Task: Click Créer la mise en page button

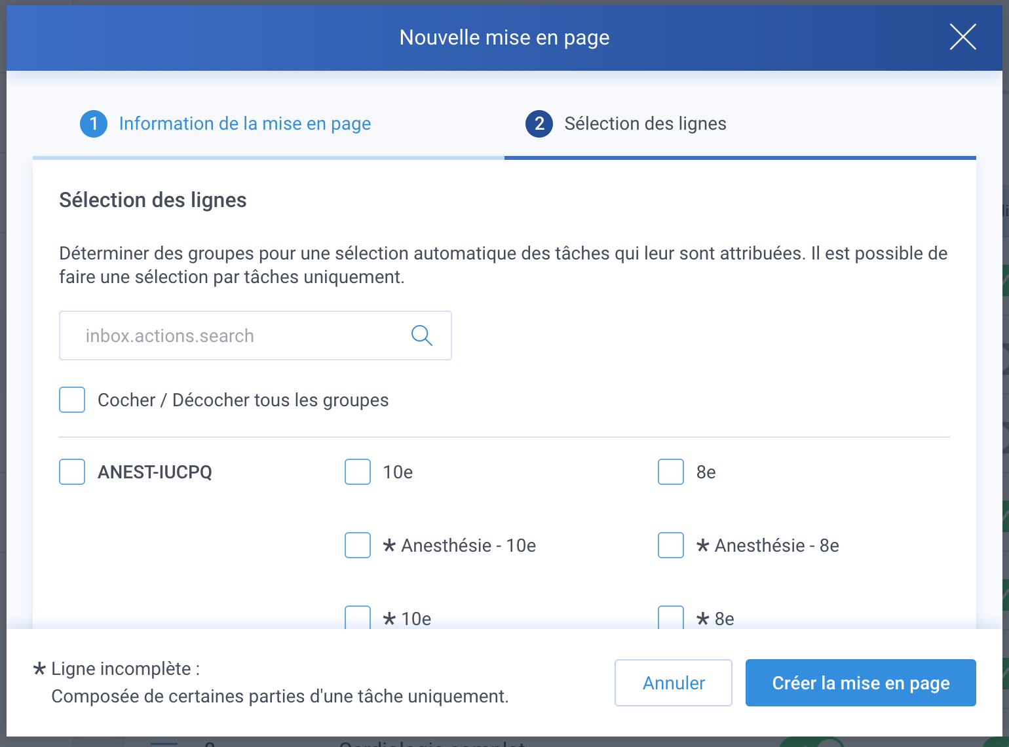Action: pos(861,683)
